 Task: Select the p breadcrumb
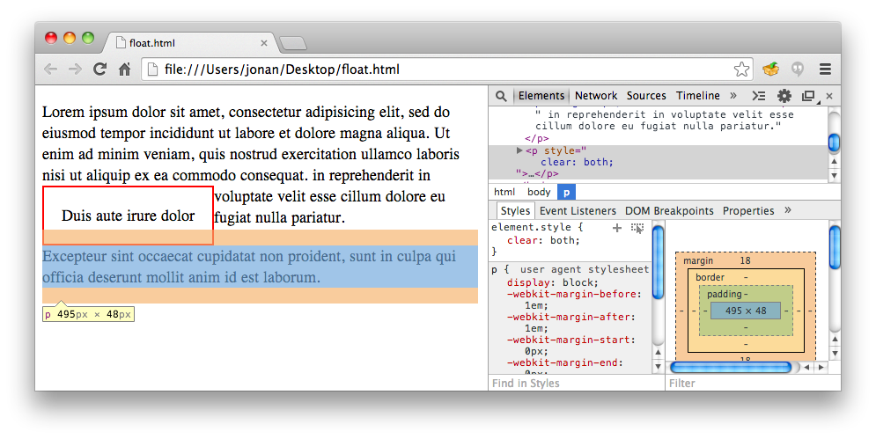tap(566, 192)
